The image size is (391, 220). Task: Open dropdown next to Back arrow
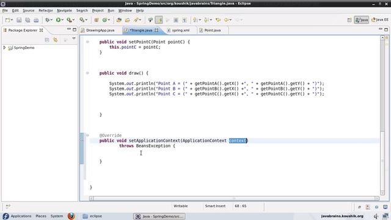231,20
